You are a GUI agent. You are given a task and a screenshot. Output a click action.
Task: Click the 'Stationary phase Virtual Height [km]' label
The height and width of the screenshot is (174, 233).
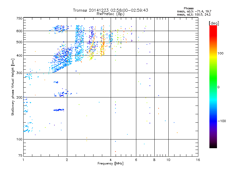[x=13, y=87]
